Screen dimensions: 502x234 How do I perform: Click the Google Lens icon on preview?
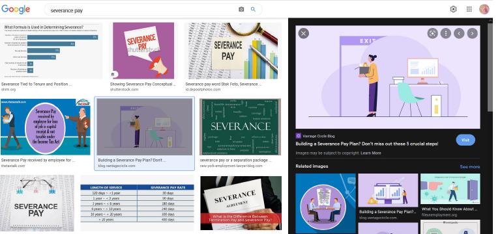432,33
